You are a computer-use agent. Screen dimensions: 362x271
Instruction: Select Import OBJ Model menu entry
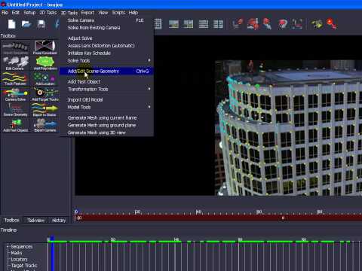point(106,99)
